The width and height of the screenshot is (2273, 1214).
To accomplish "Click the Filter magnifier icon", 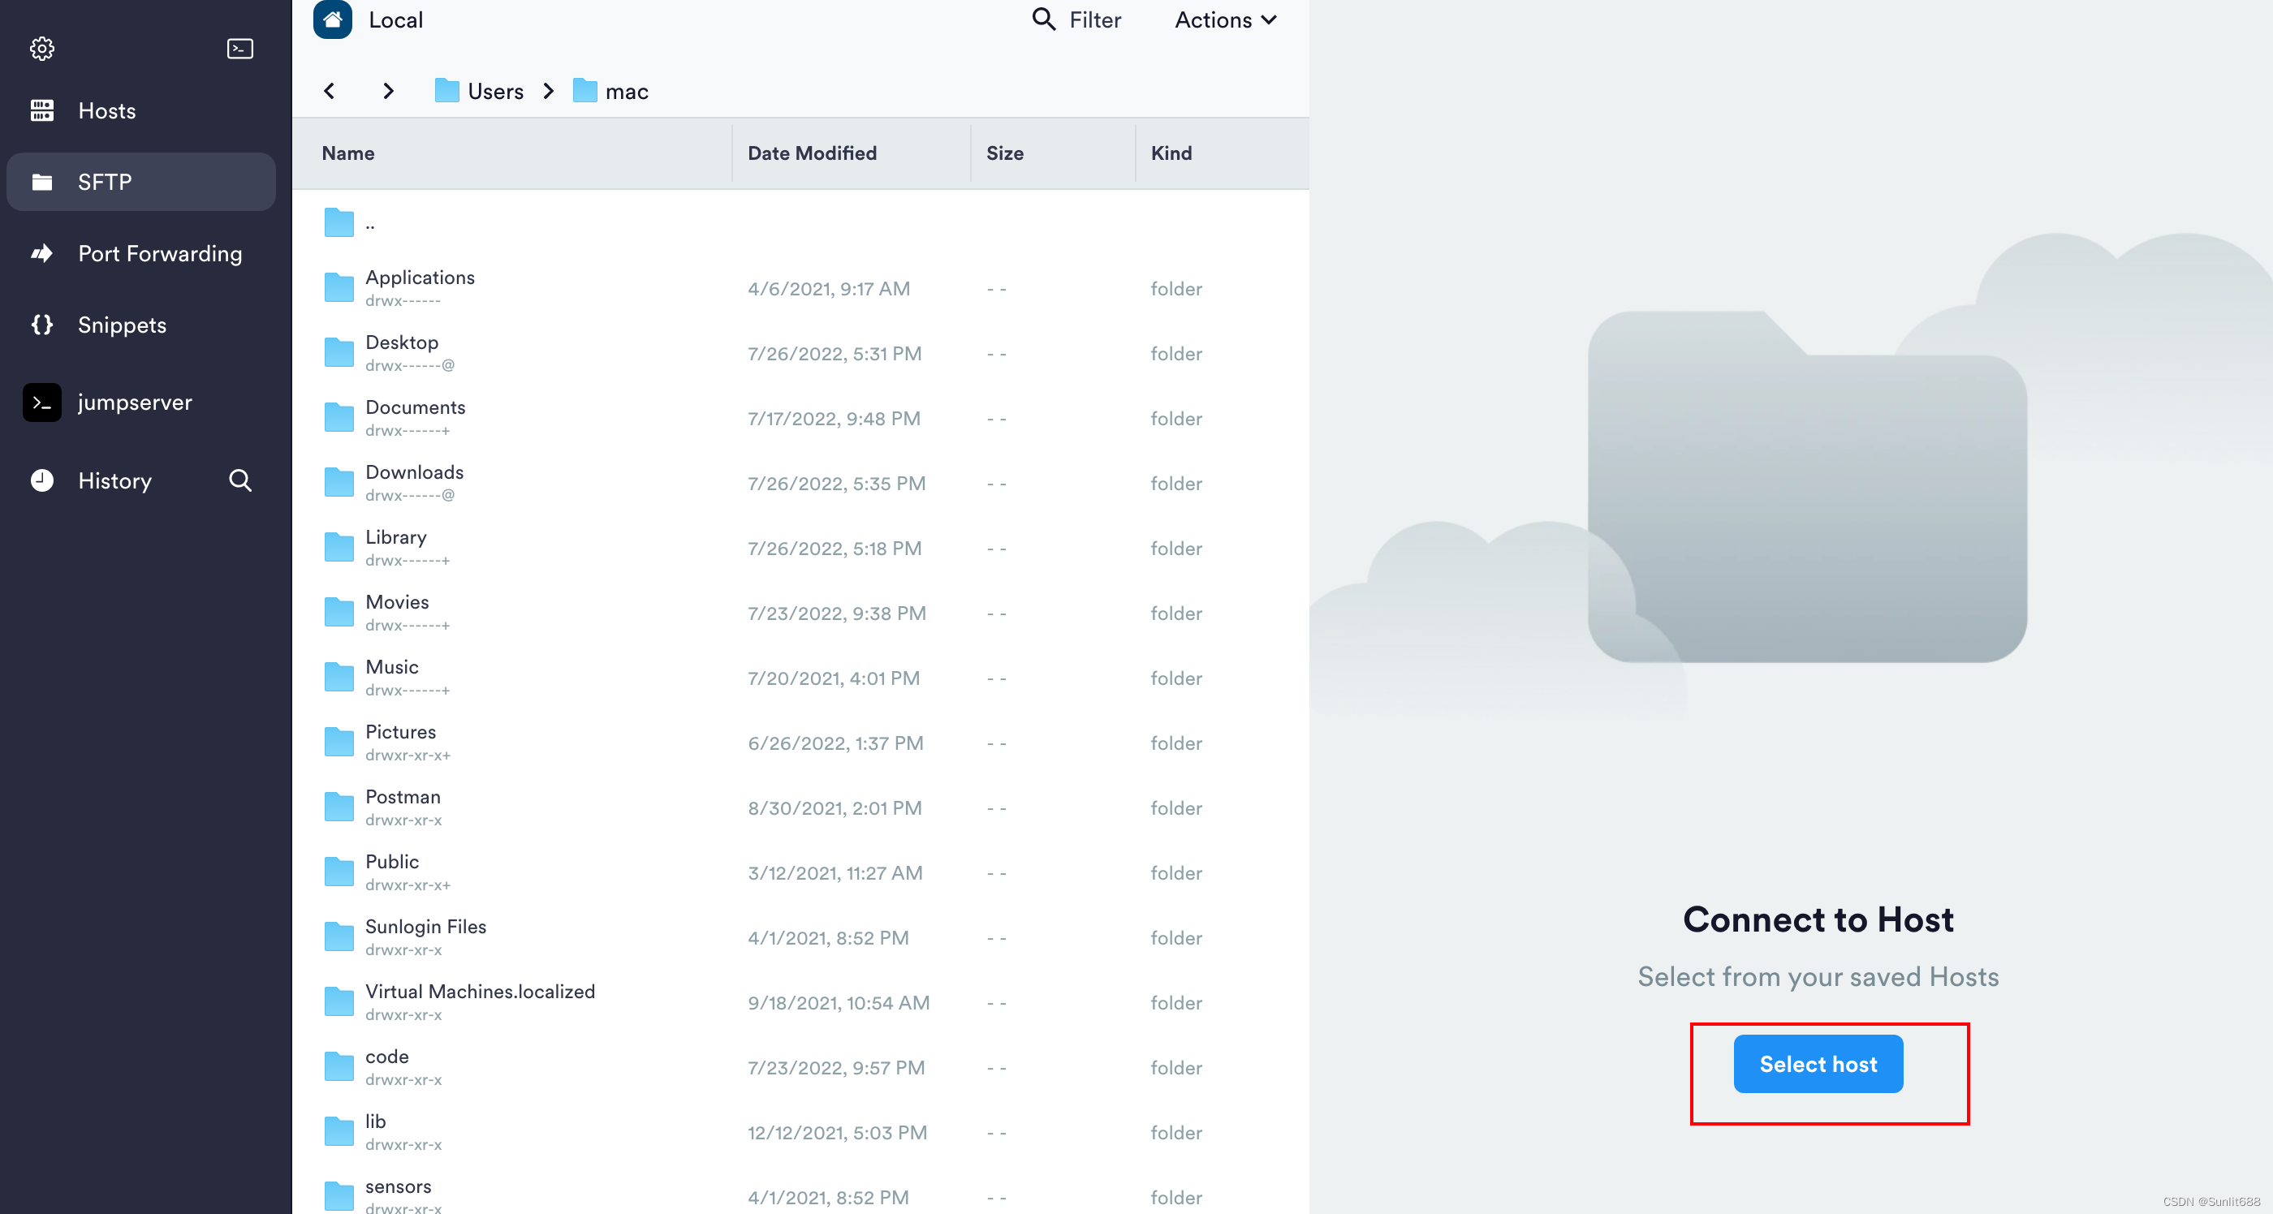I will click(x=1044, y=19).
